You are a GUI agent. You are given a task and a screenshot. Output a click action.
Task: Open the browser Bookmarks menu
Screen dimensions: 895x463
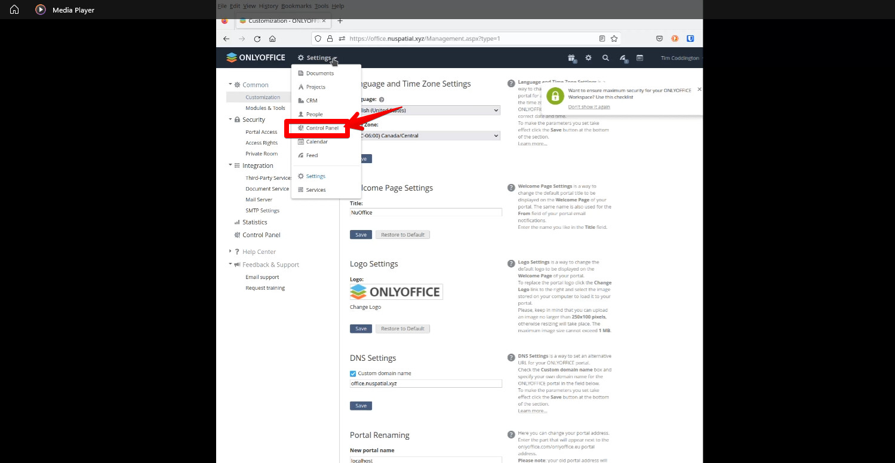[x=296, y=6]
